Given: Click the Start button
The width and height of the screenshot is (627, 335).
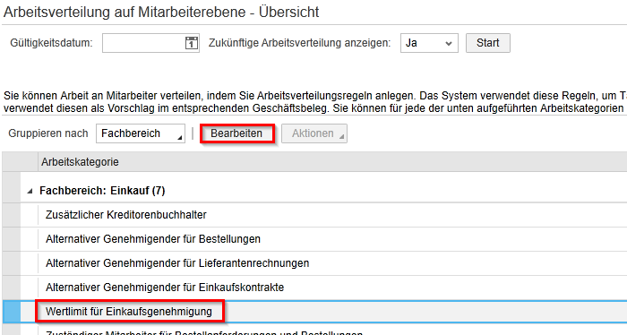Looking at the screenshot, I should pyautogui.click(x=488, y=43).
